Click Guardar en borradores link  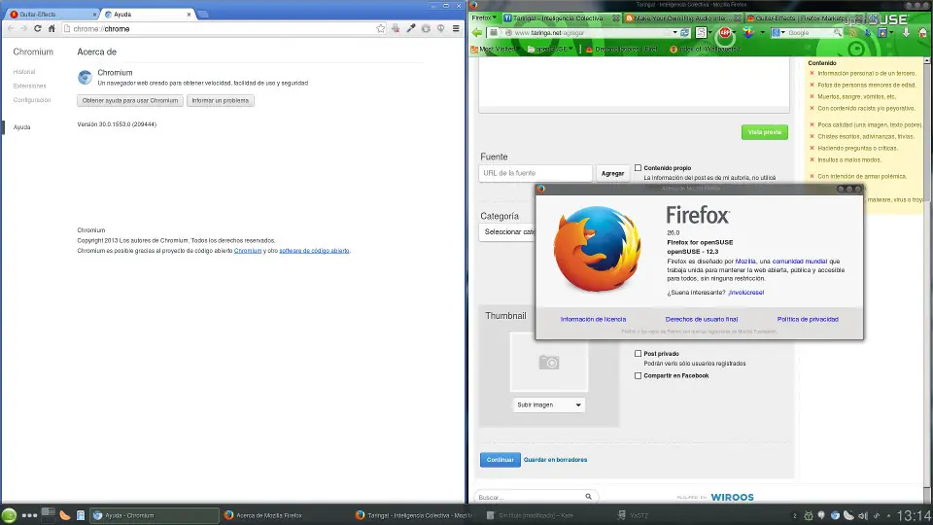[x=555, y=460]
